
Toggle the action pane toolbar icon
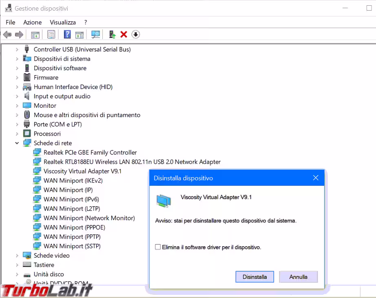(80, 35)
